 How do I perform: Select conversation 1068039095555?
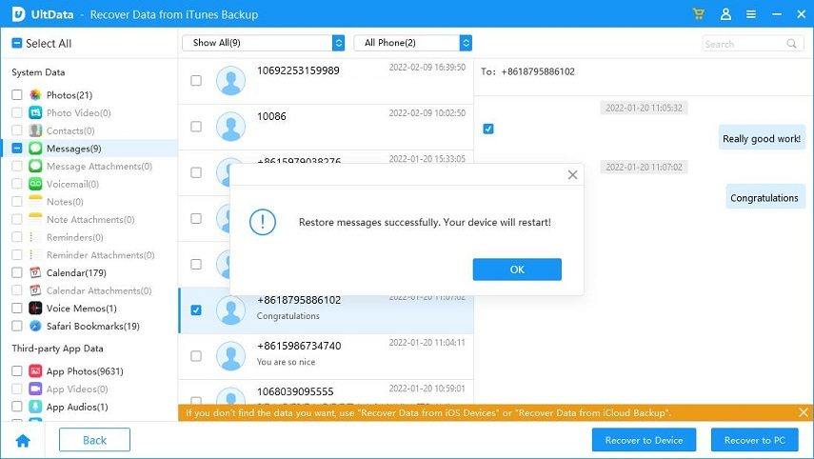tap(326, 393)
